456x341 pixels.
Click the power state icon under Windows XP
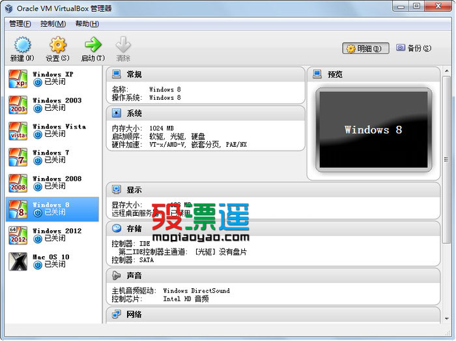click(x=38, y=83)
